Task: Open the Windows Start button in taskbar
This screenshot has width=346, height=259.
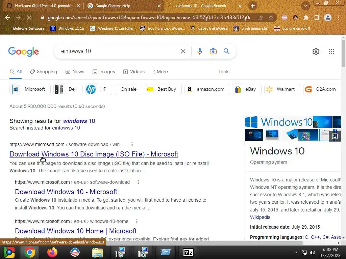Action: [9, 252]
